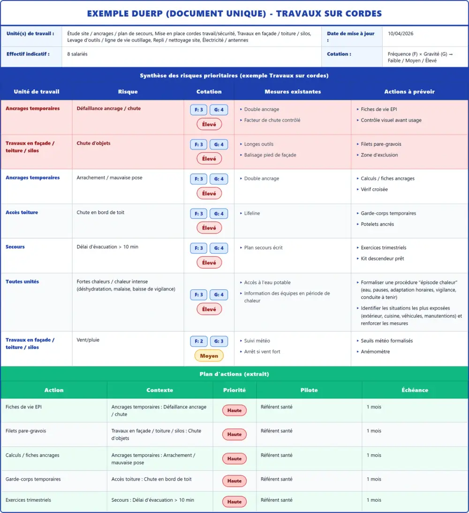Select the "Unité(s) de travail :" label
469x513 pixels.
[x=30, y=33]
